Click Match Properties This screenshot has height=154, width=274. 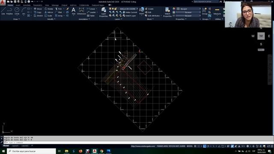(167, 12)
